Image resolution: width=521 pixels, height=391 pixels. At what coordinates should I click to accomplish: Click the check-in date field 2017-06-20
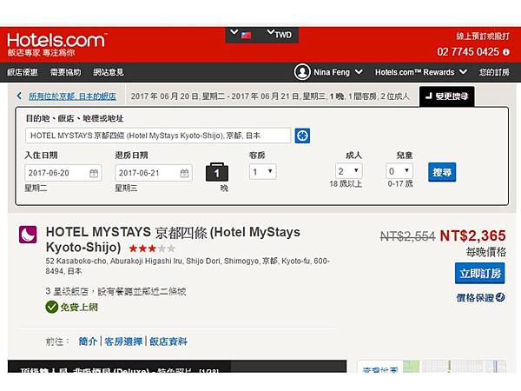click(63, 173)
